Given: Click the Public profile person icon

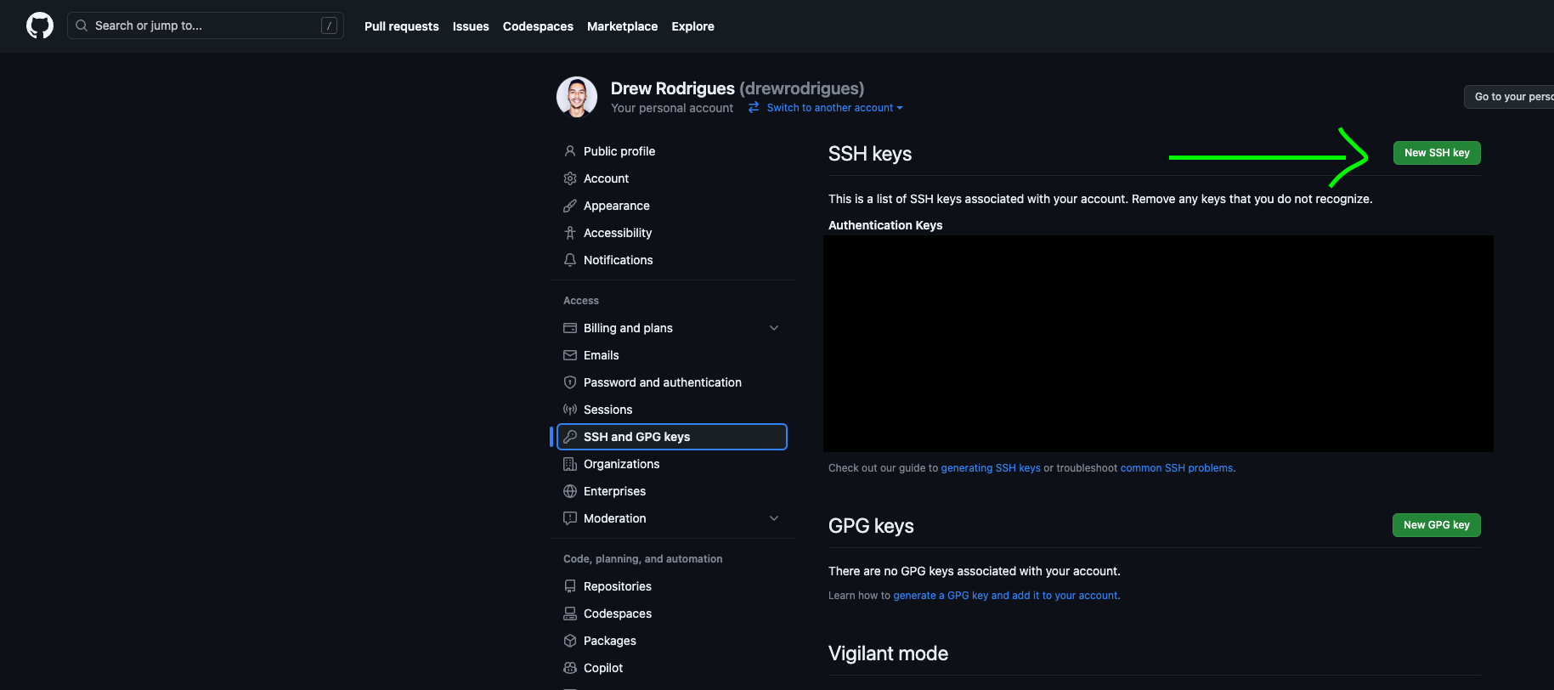Looking at the screenshot, I should point(570,151).
